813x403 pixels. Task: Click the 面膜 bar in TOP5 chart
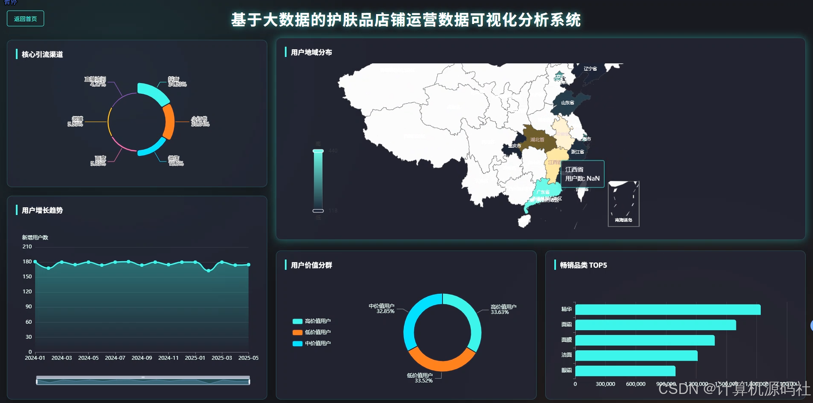point(645,340)
